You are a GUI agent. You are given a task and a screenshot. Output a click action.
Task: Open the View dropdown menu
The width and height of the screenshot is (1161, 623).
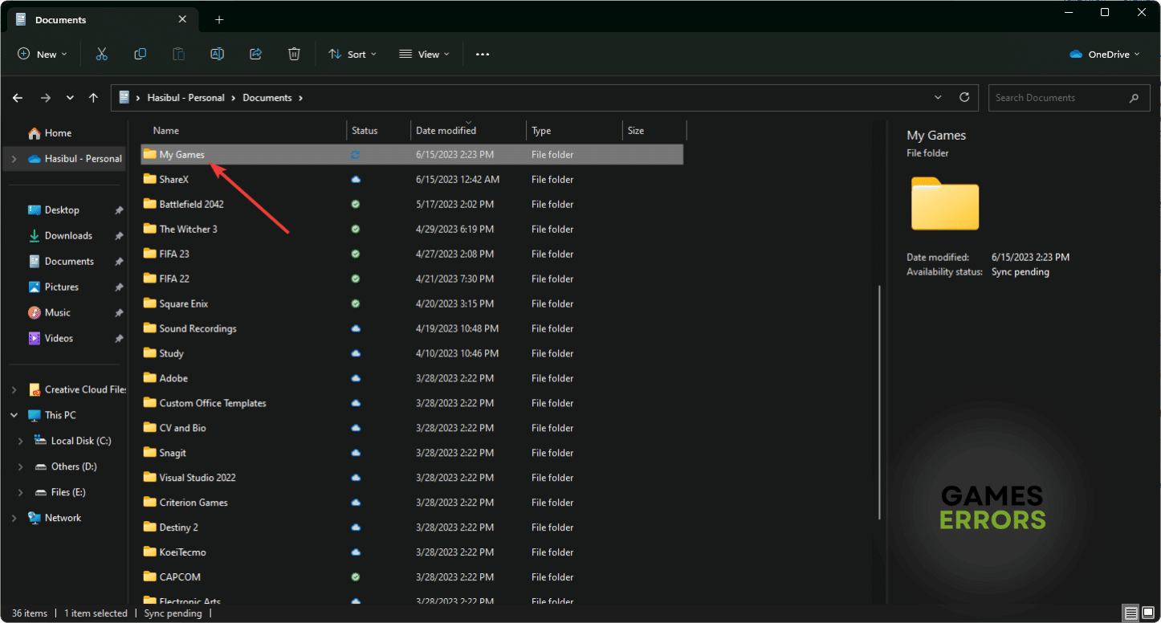[424, 54]
